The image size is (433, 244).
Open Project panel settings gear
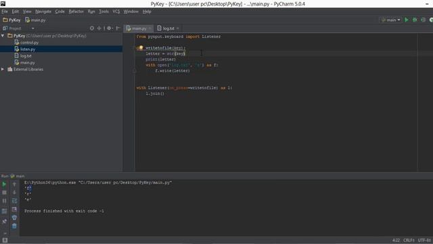(x=110, y=28)
